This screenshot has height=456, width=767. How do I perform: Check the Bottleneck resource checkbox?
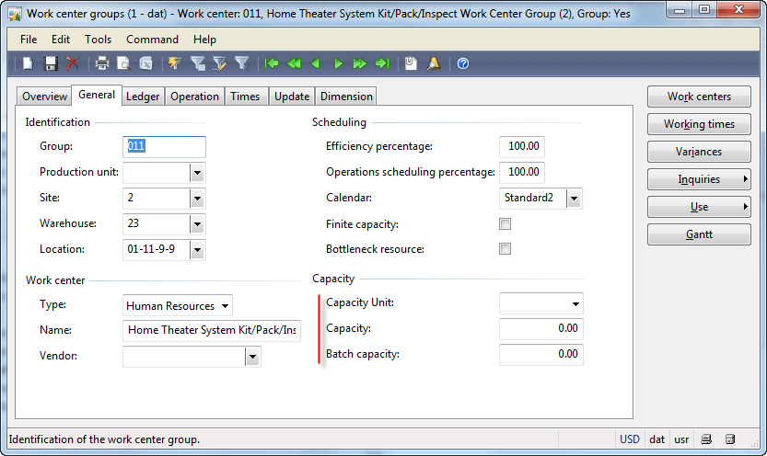pyautogui.click(x=505, y=249)
